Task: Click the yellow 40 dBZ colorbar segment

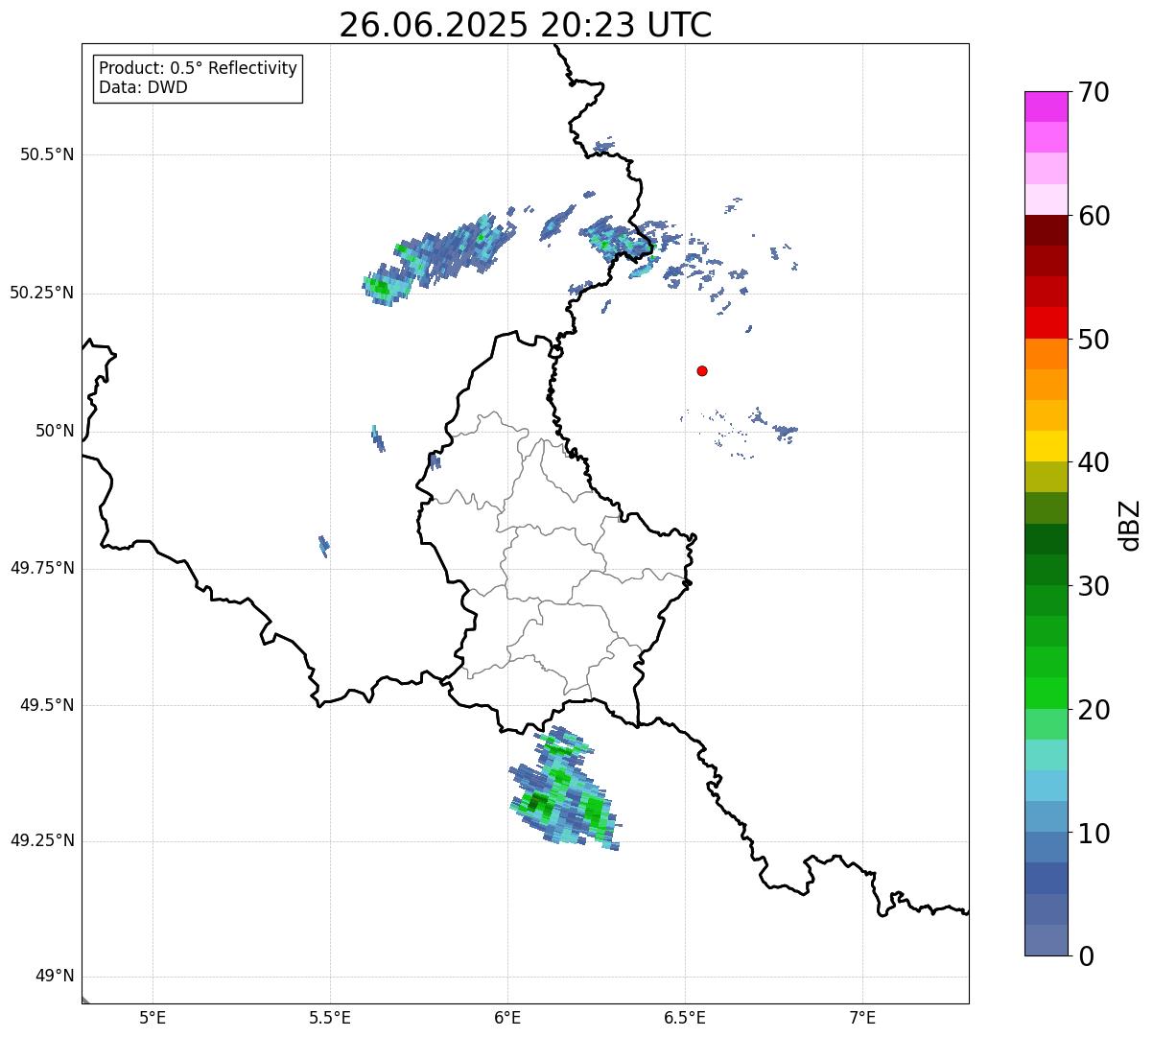Action: coord(1047,446)
